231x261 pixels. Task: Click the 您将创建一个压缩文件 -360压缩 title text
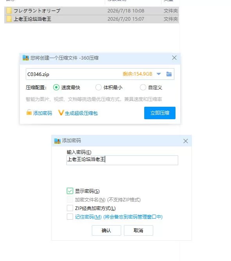point(64,58)
